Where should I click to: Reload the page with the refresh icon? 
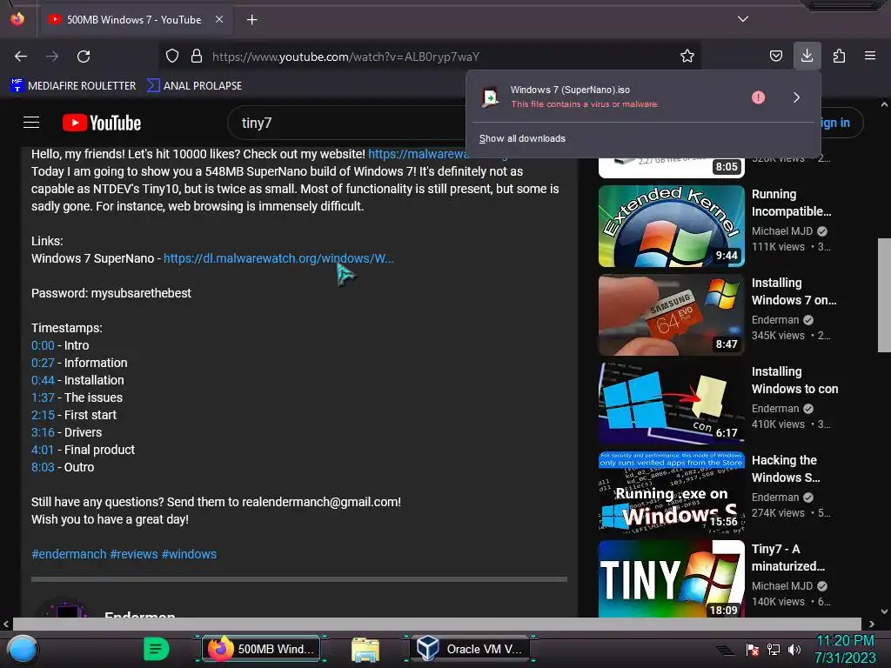84,57
